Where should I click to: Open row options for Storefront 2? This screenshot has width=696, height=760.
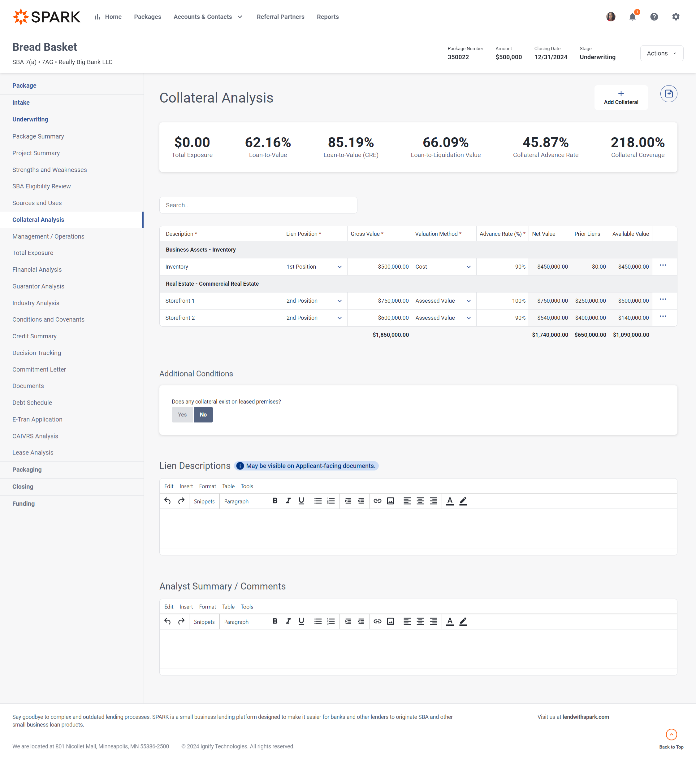663,316
